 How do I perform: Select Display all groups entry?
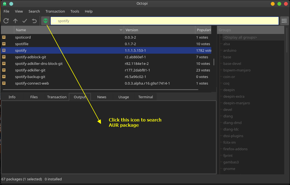coord(240,37)
